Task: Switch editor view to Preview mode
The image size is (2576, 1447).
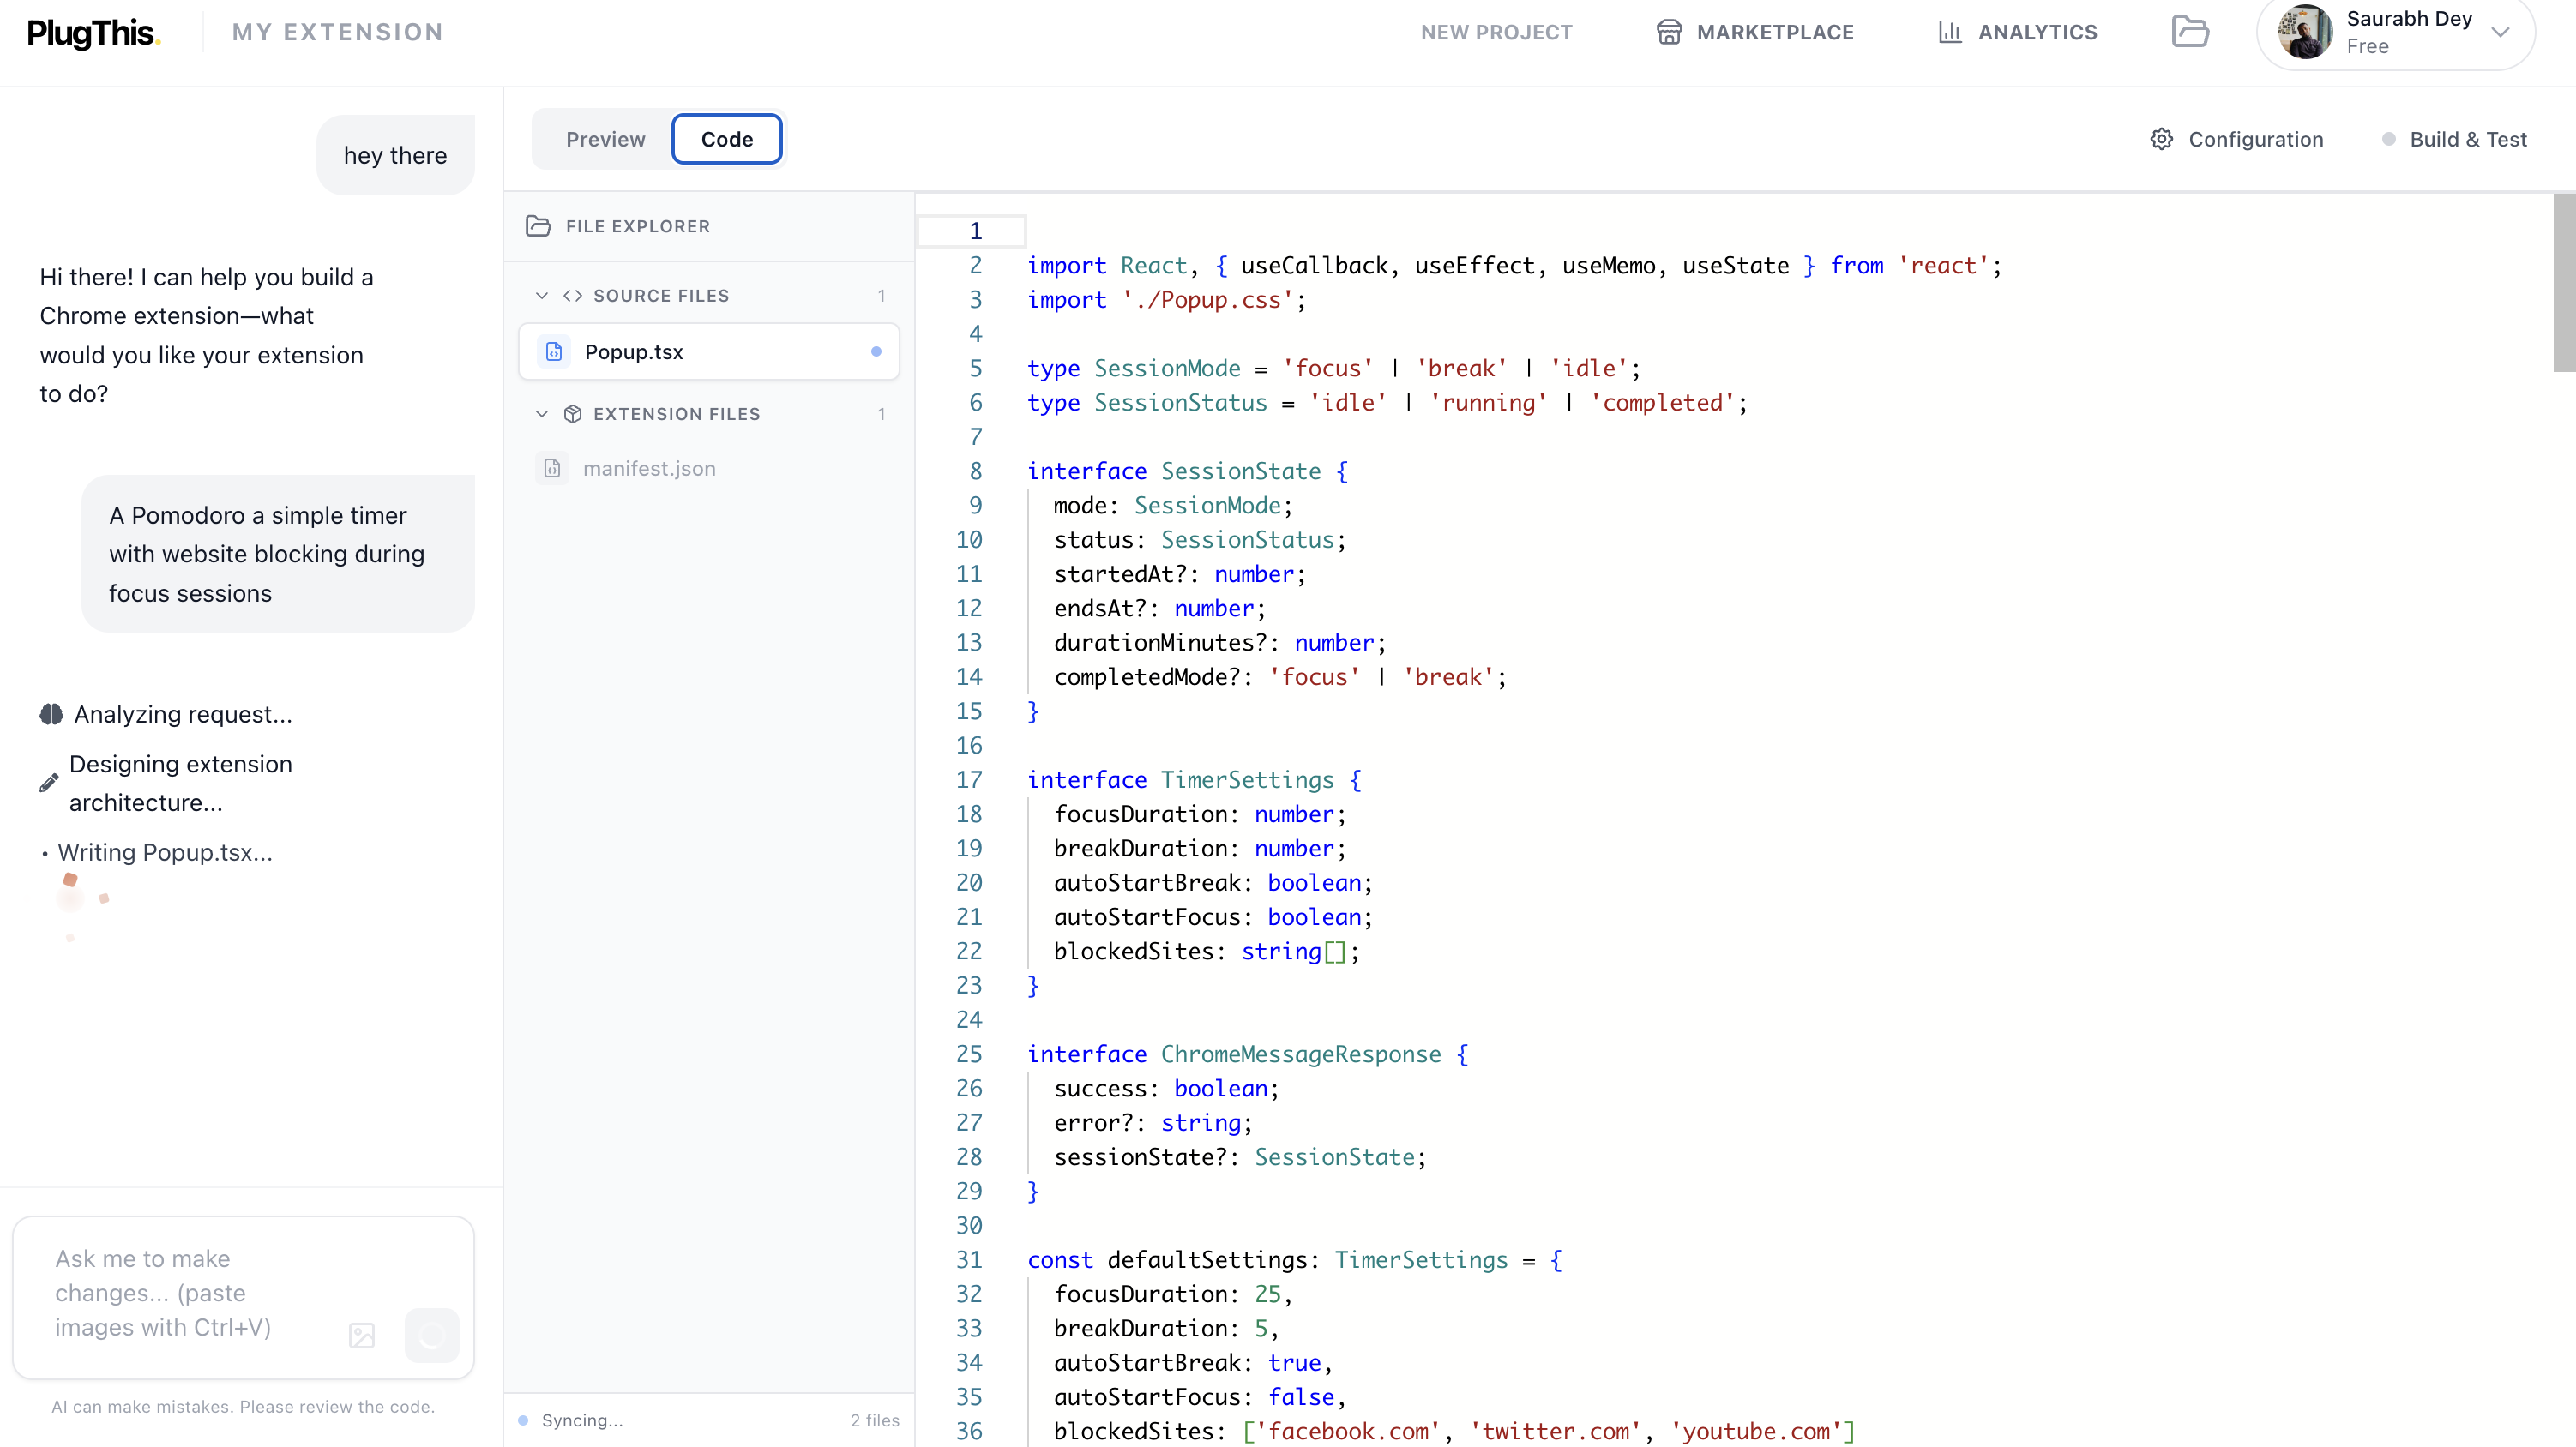Action: click(x=605, y=139)
